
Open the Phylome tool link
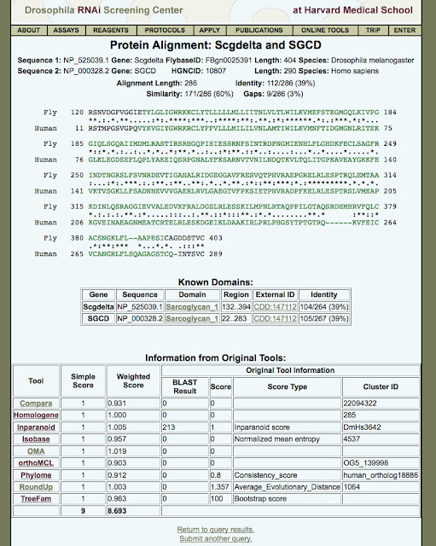tap(36, 475)
